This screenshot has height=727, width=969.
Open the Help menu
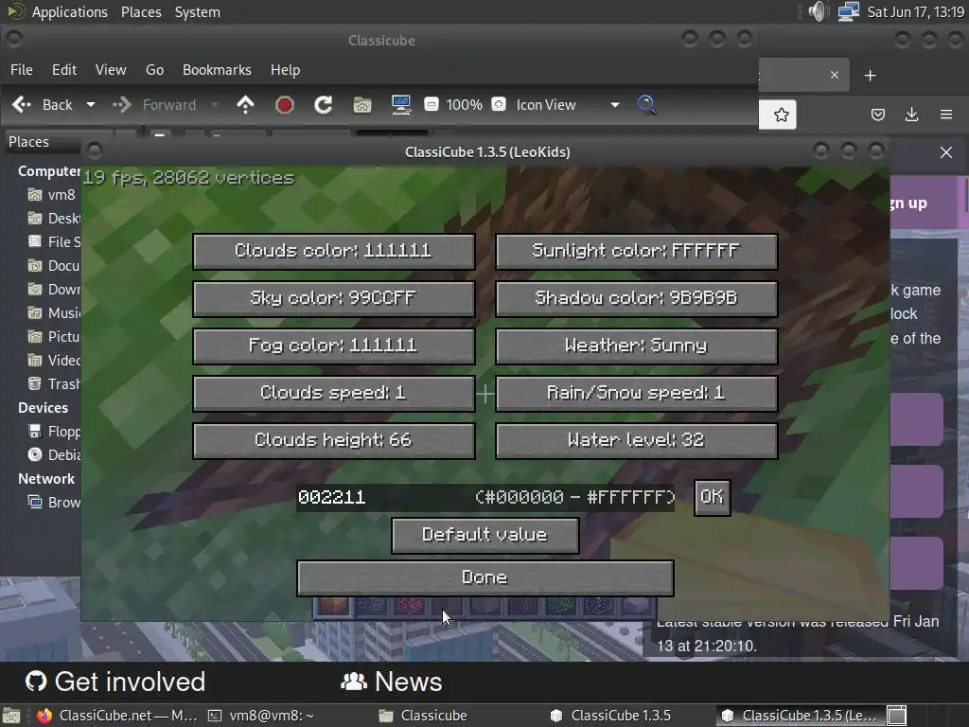point(286,70)
